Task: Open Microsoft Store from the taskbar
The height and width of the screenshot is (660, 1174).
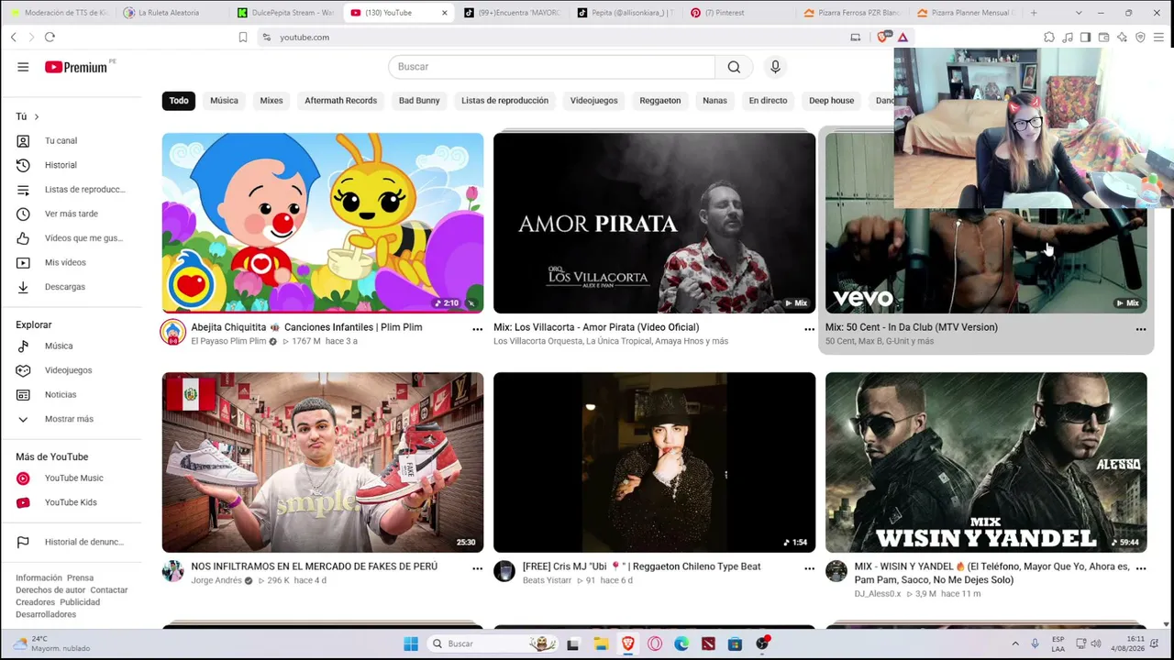Action: pos(735,643)
